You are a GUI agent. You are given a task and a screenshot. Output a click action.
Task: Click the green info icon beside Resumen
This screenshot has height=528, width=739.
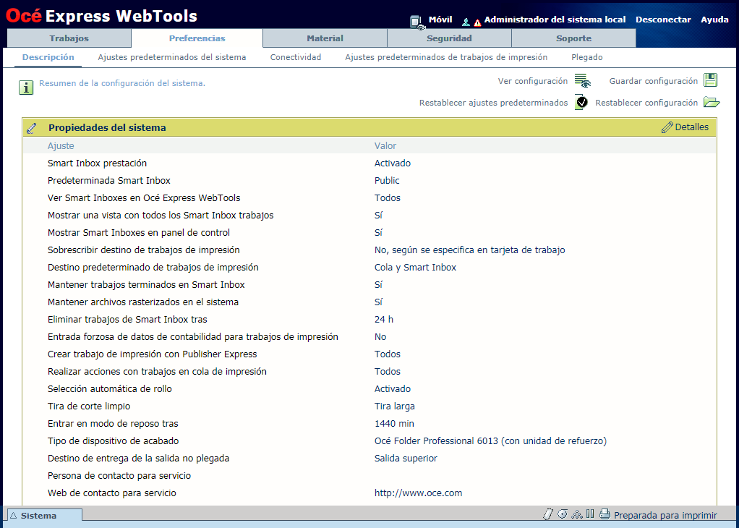tap(26, 88)
